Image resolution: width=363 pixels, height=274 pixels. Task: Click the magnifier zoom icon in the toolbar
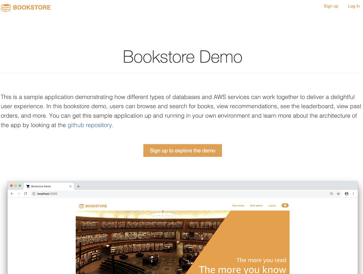[x=331, y=194]
